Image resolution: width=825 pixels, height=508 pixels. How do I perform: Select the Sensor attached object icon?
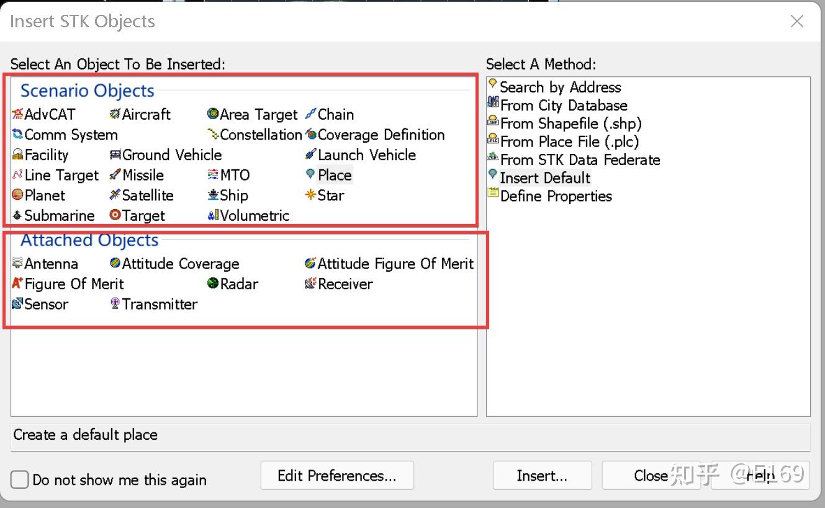tap(17, 304)
